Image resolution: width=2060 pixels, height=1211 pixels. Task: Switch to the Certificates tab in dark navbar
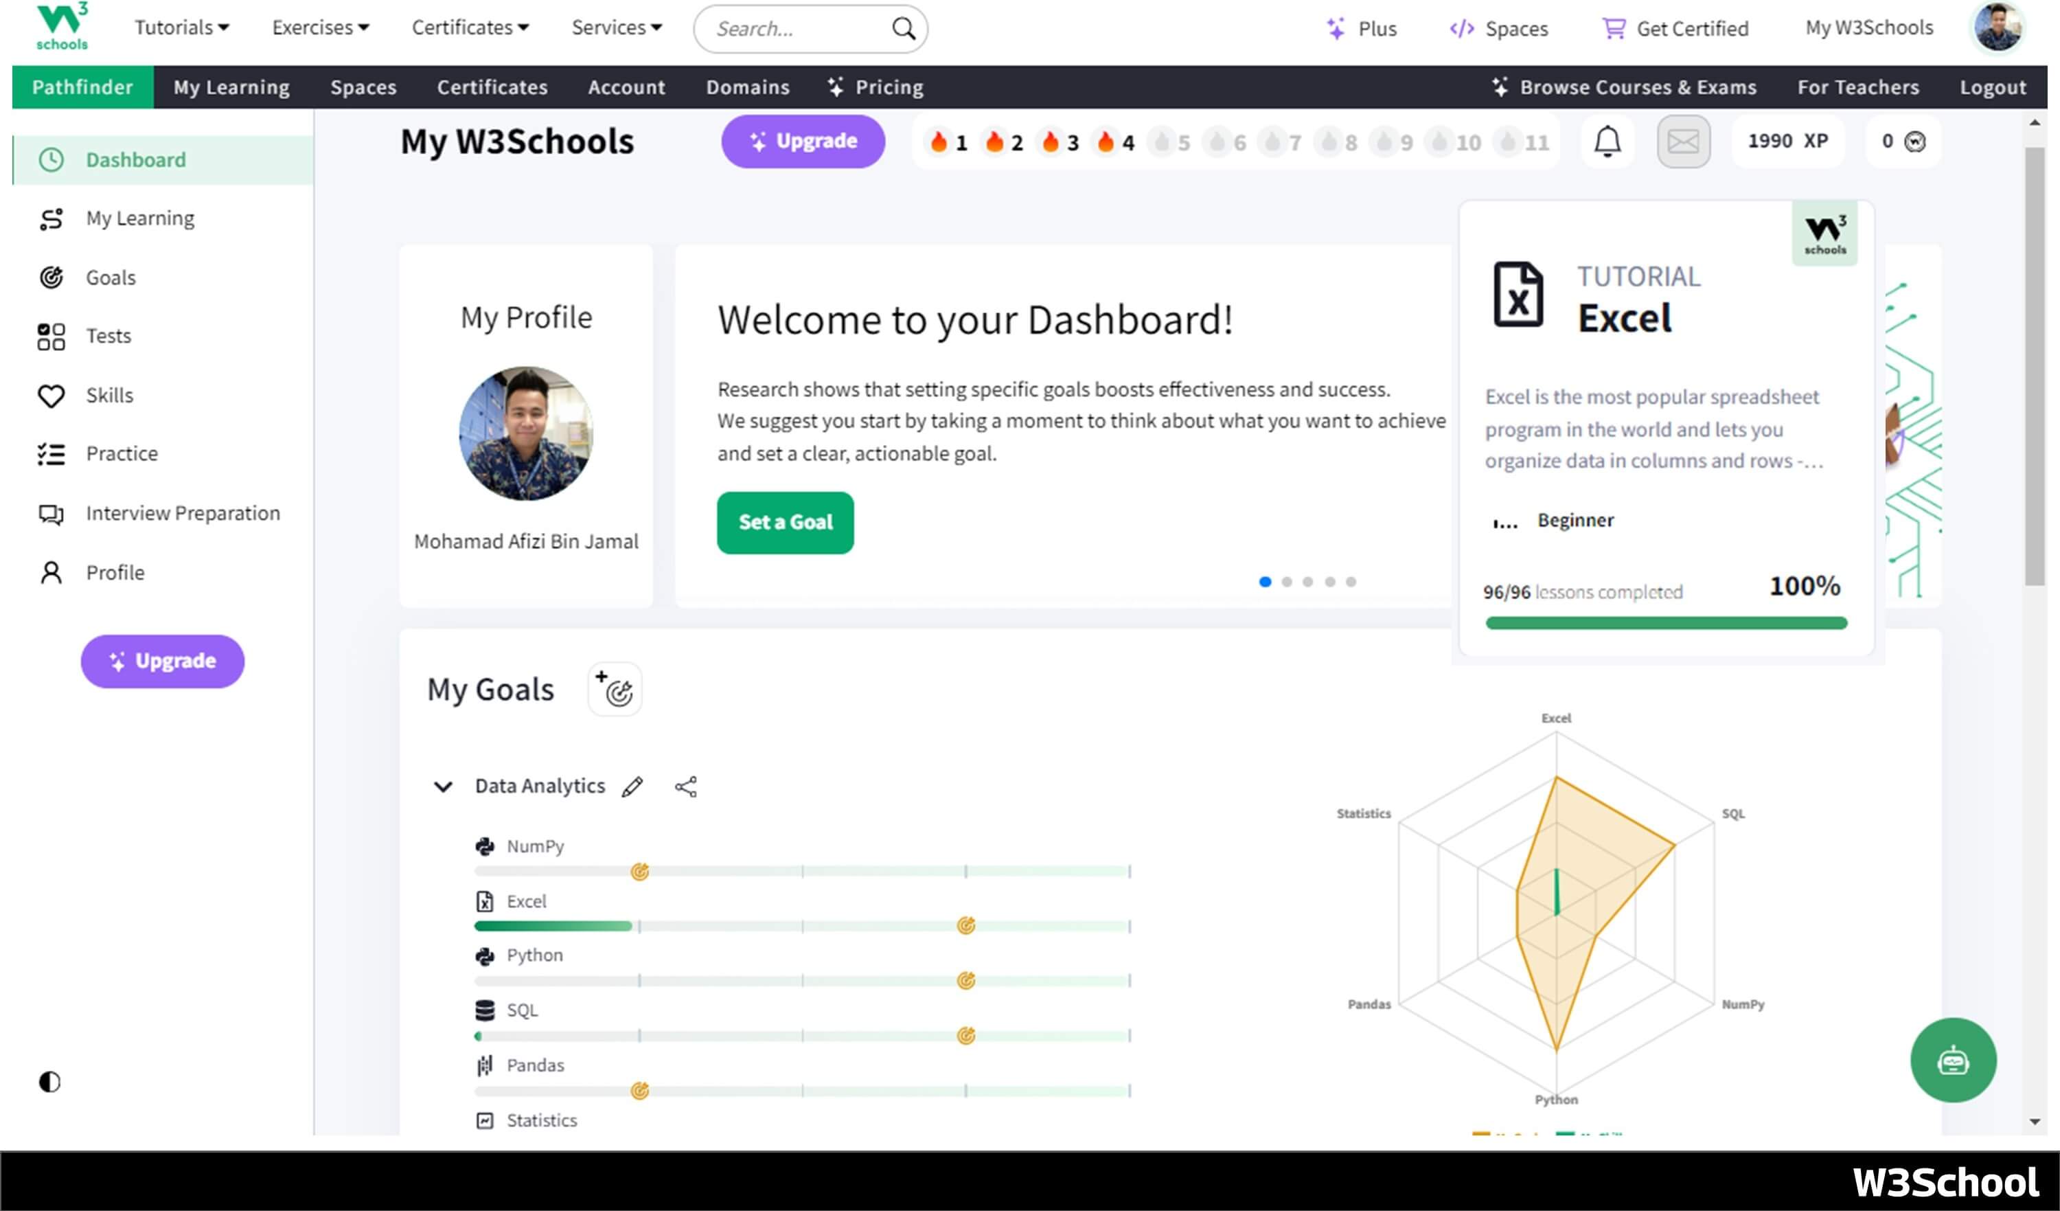coord(491,87)
